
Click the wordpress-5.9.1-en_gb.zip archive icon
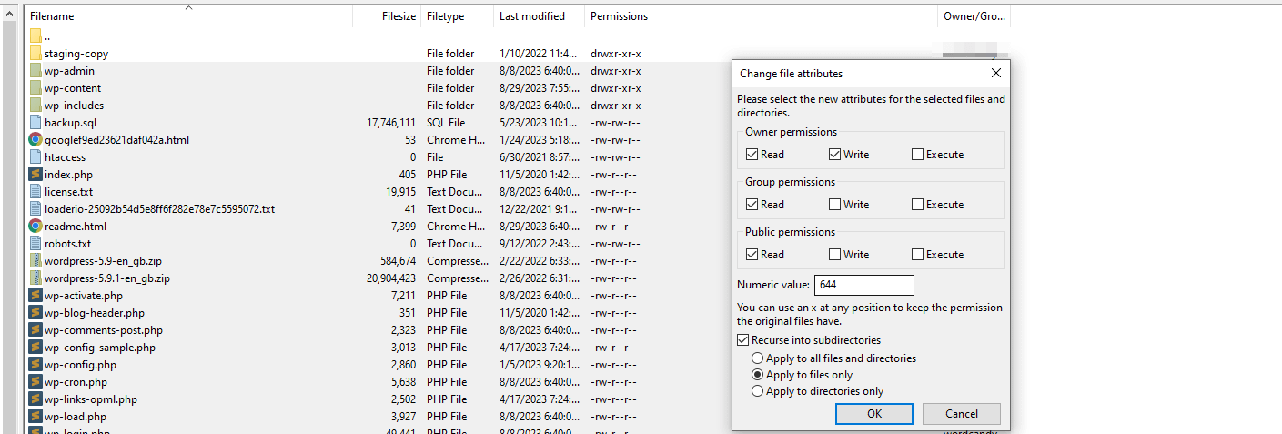(35, 278)
